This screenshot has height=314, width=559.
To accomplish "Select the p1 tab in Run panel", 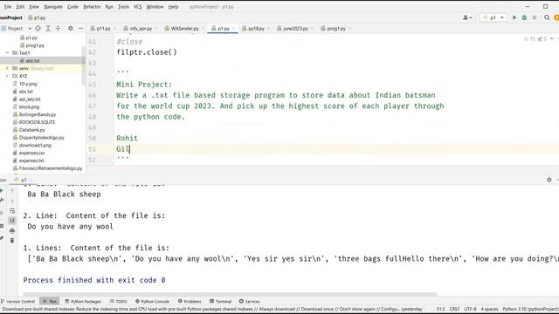I will (23, 180).
